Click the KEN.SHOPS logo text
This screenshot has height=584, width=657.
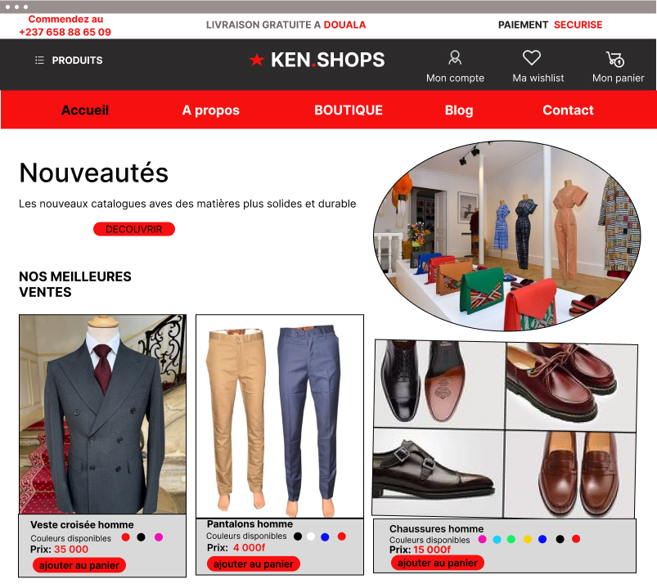point(327,60)
